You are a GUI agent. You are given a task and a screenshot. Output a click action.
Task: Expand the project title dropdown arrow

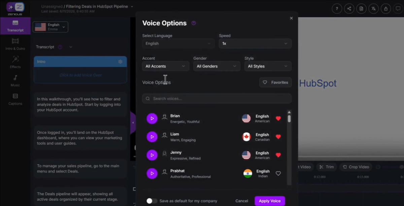pos(132,6)
